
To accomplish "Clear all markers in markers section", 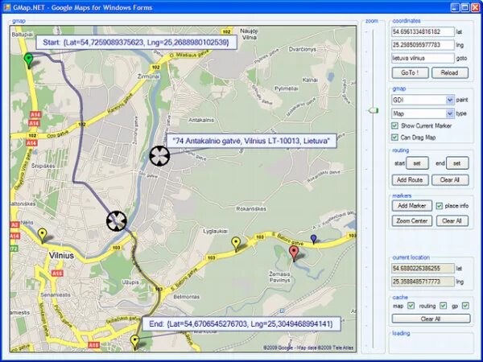I will click(x=452, y=220).
